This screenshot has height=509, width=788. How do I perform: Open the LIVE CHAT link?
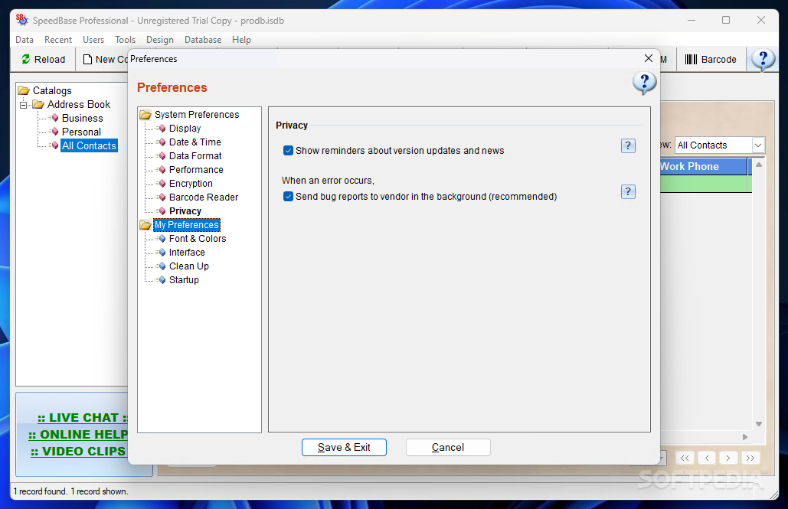coord(83,418)
